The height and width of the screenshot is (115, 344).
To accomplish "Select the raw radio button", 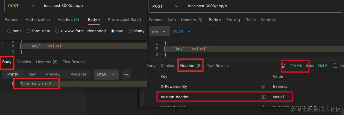I will click(113, 31).
